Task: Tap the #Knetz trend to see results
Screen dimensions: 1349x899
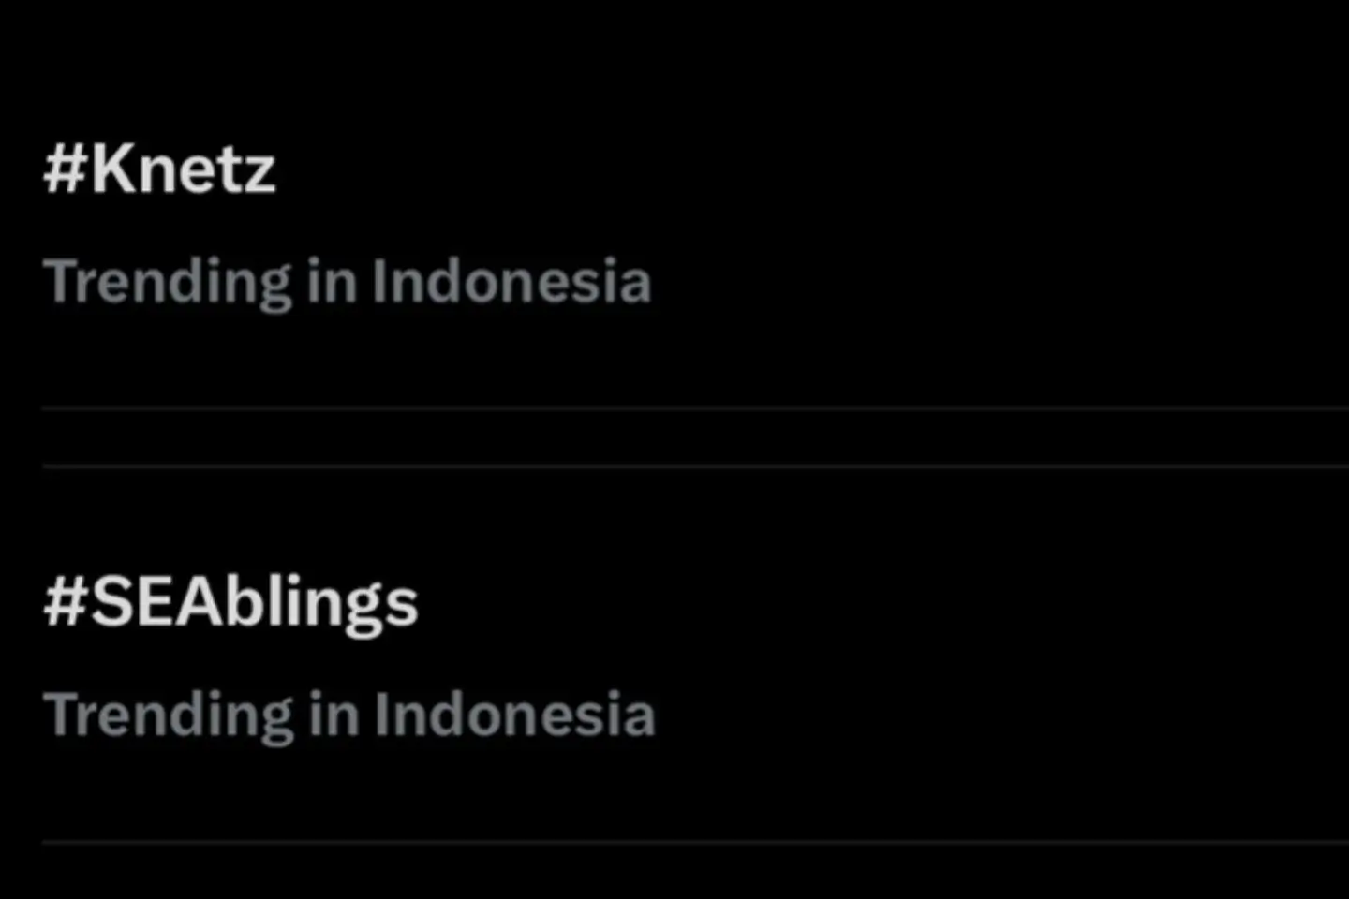Action: pyautogui.click(x=161, y=169)
